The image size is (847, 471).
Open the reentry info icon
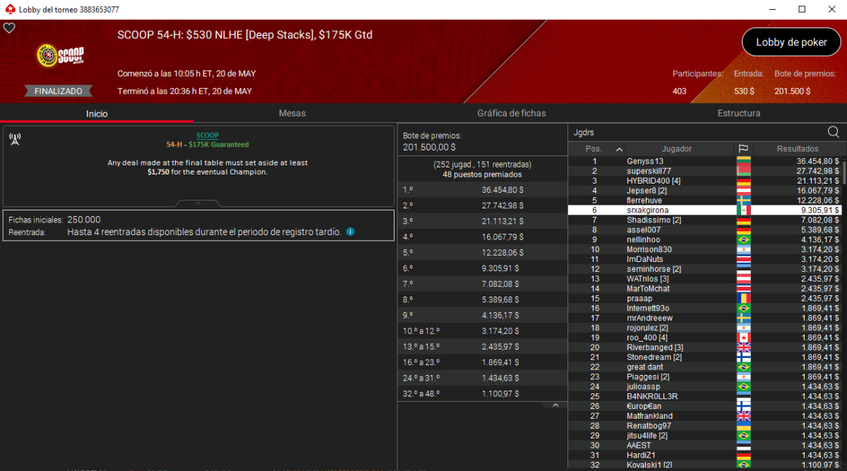(350, 232)
